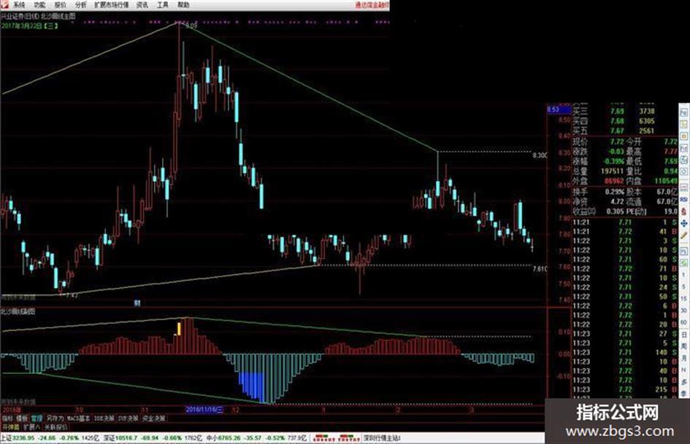Open the 资讯 menu
The image size is (690, 444).
click(x=142, y=5)
